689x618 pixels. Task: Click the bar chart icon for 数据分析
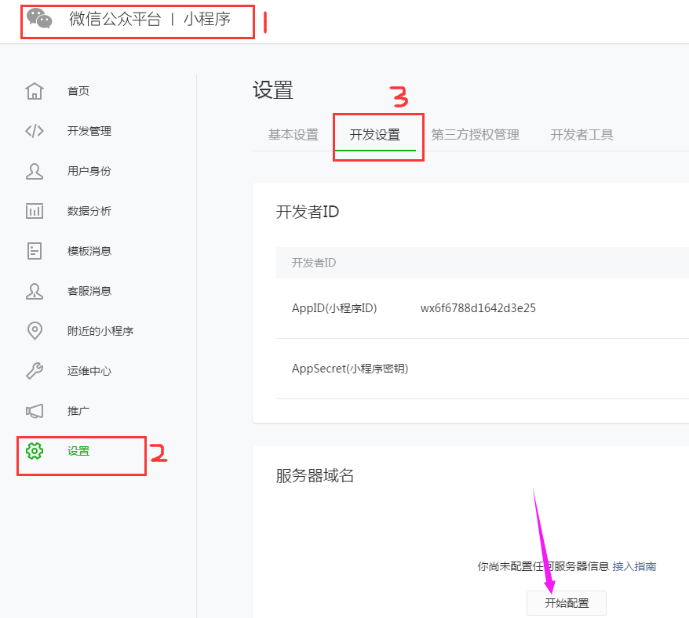point(35,211)
